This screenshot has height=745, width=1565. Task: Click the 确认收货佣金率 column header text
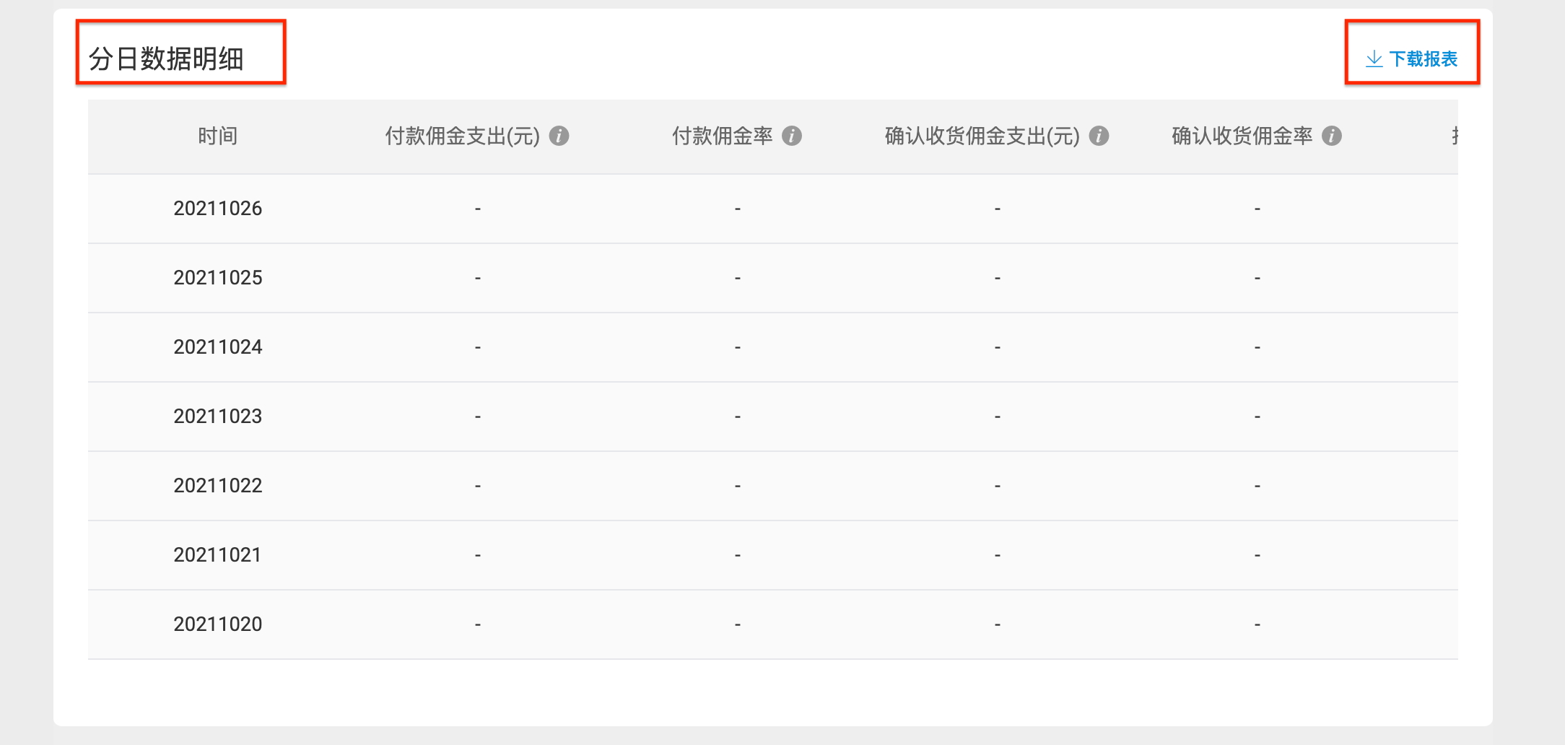1242,136
